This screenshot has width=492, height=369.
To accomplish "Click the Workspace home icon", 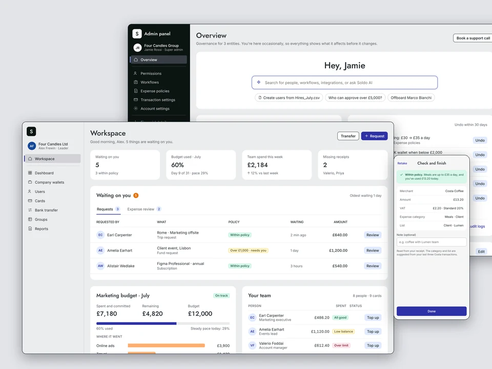I will [x=30, y=159].
